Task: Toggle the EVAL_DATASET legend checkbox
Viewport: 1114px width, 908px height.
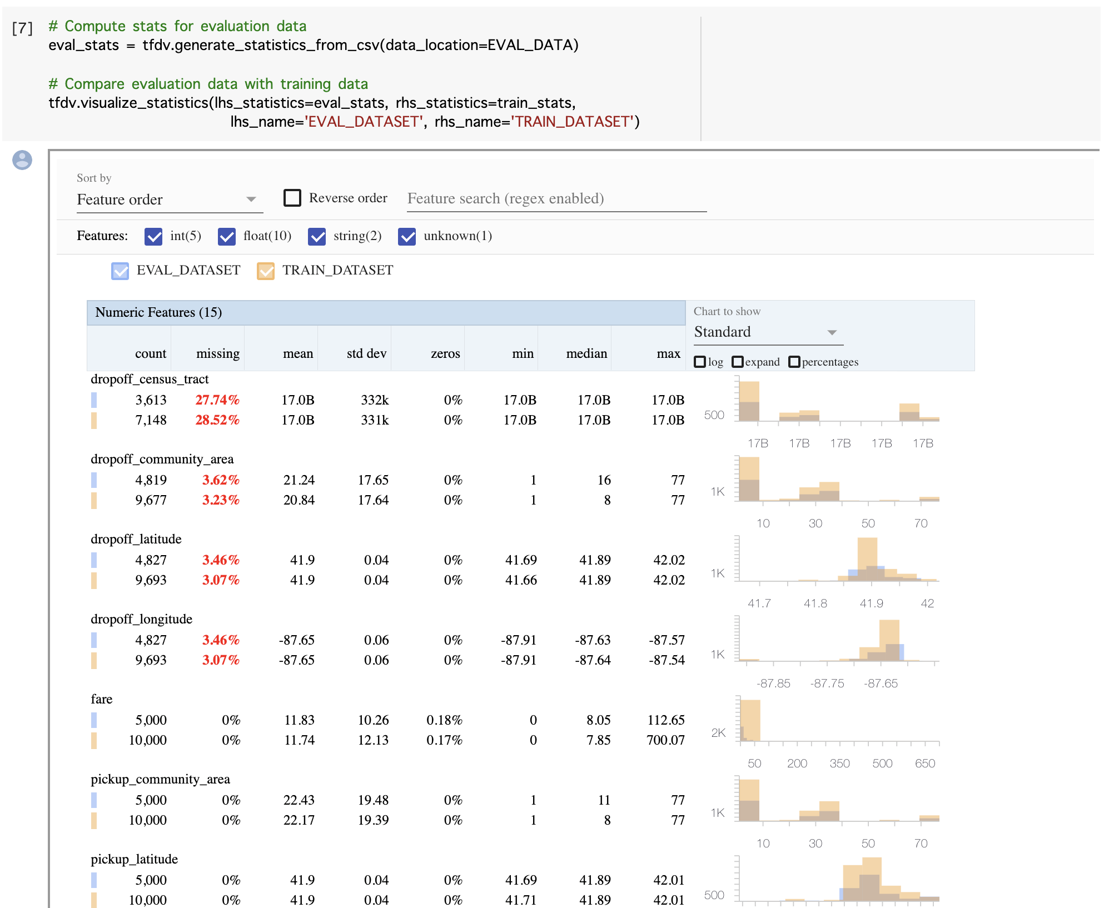Action: pos(120,271)
